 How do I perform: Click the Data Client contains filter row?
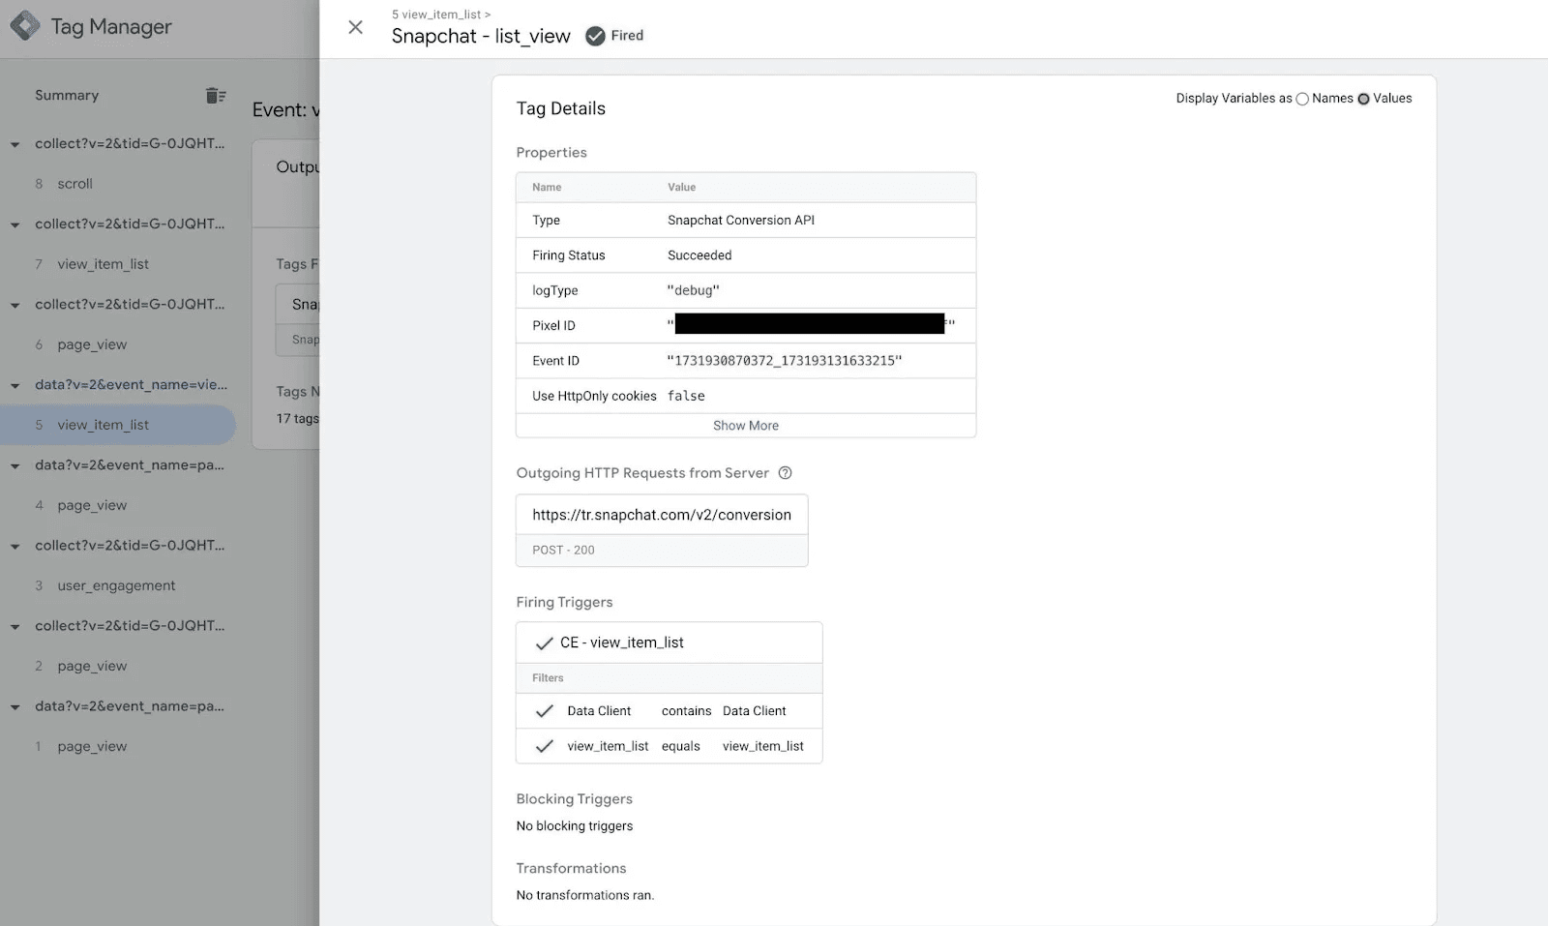[670, 711]
